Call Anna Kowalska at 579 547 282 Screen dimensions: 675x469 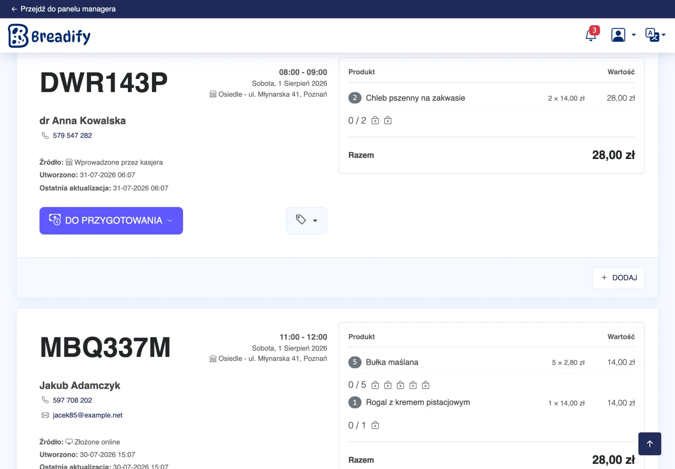(72, 135)
